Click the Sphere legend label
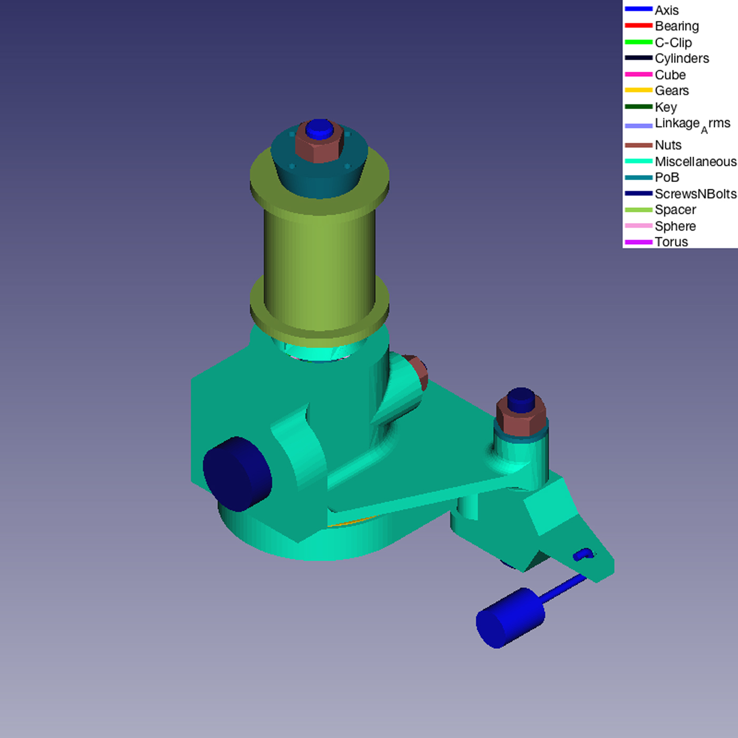738x738 pixels. (675, 226)
